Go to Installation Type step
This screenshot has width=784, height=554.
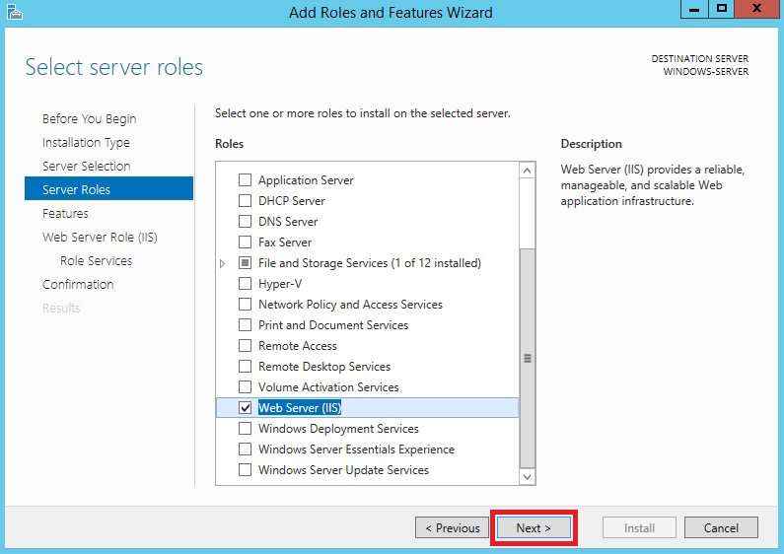[86, 143]
